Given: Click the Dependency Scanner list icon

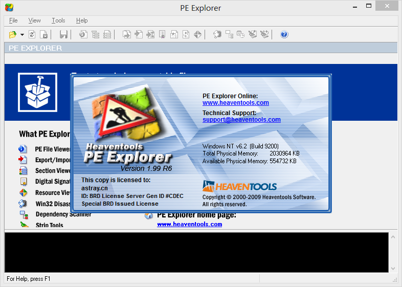Looking at the screenshot, I should tap(24, 215).
